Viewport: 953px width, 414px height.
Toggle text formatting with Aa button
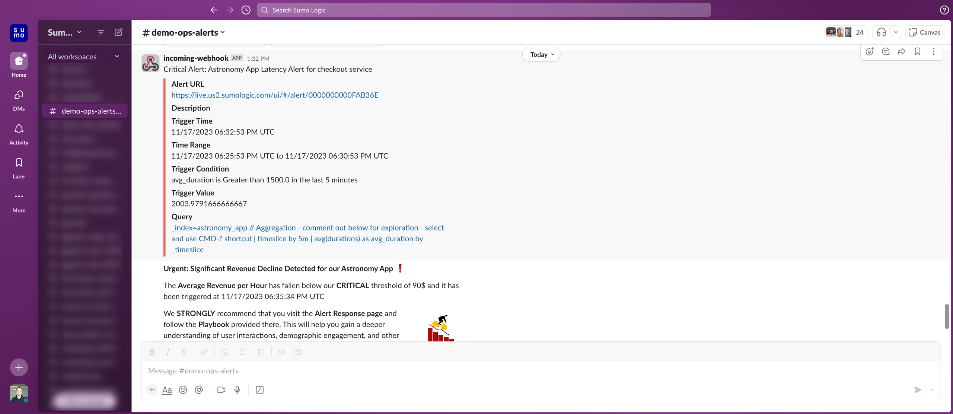point(167,390)
